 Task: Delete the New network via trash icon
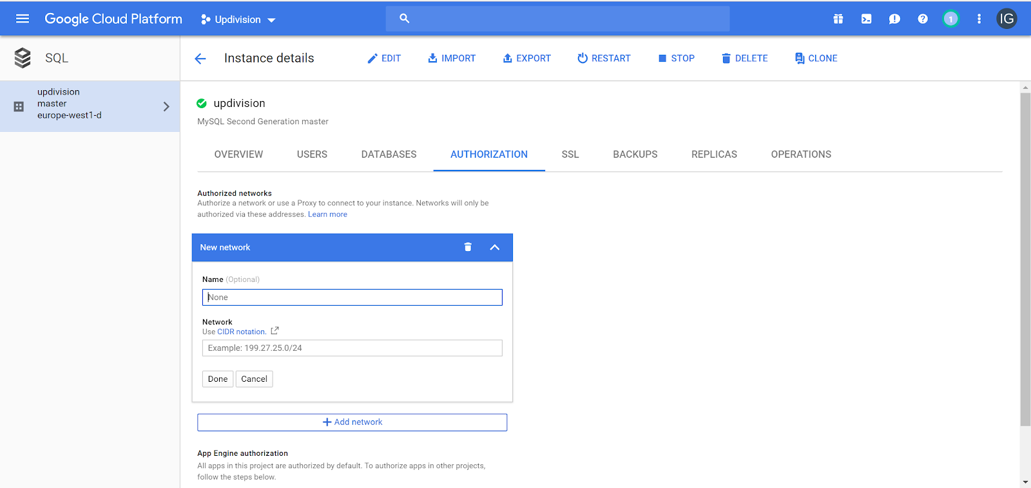click(x=468, y=247)
